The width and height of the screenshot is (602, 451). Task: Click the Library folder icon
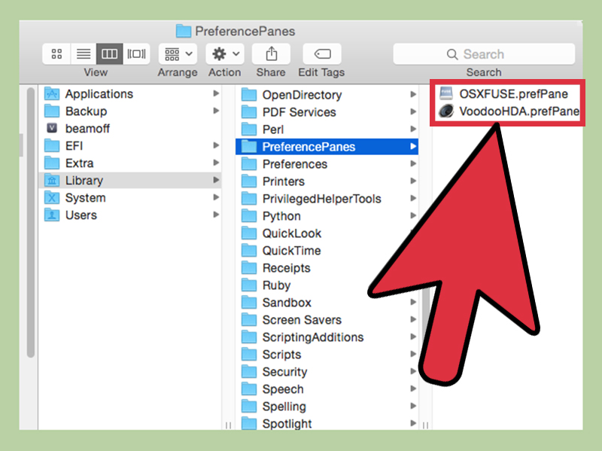click(x=52, y=180)
